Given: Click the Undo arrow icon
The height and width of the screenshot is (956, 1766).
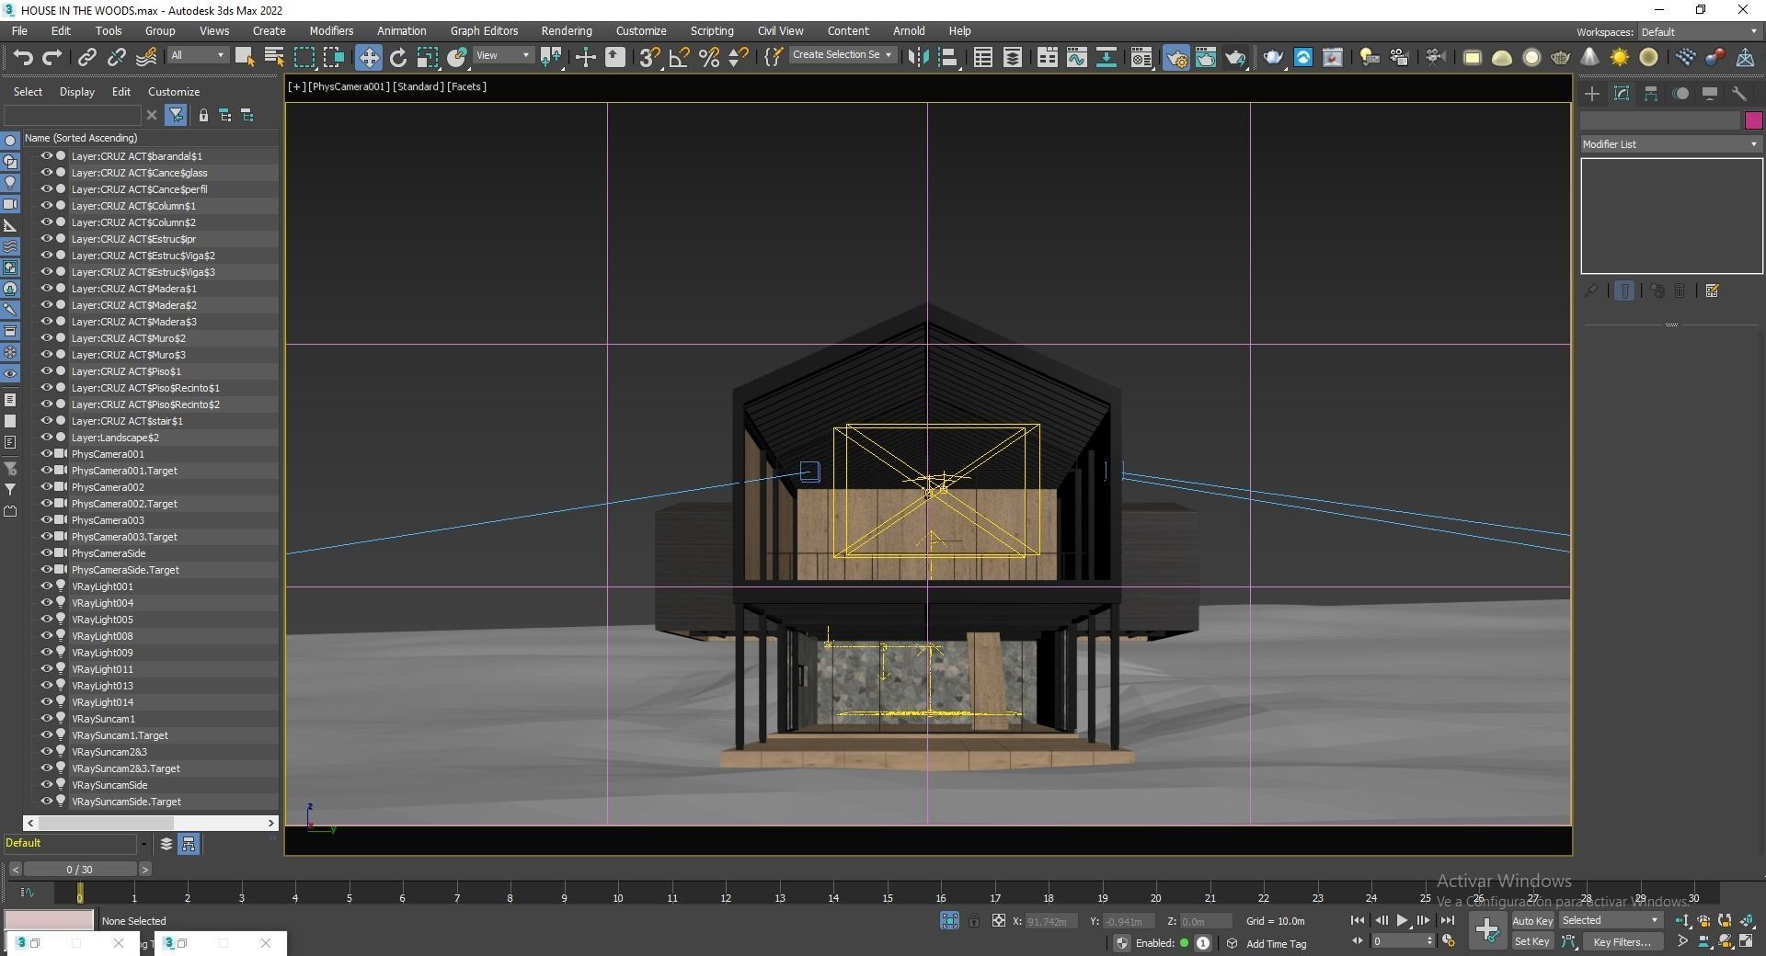Looking at the screenshot, I should coord(22,57).
